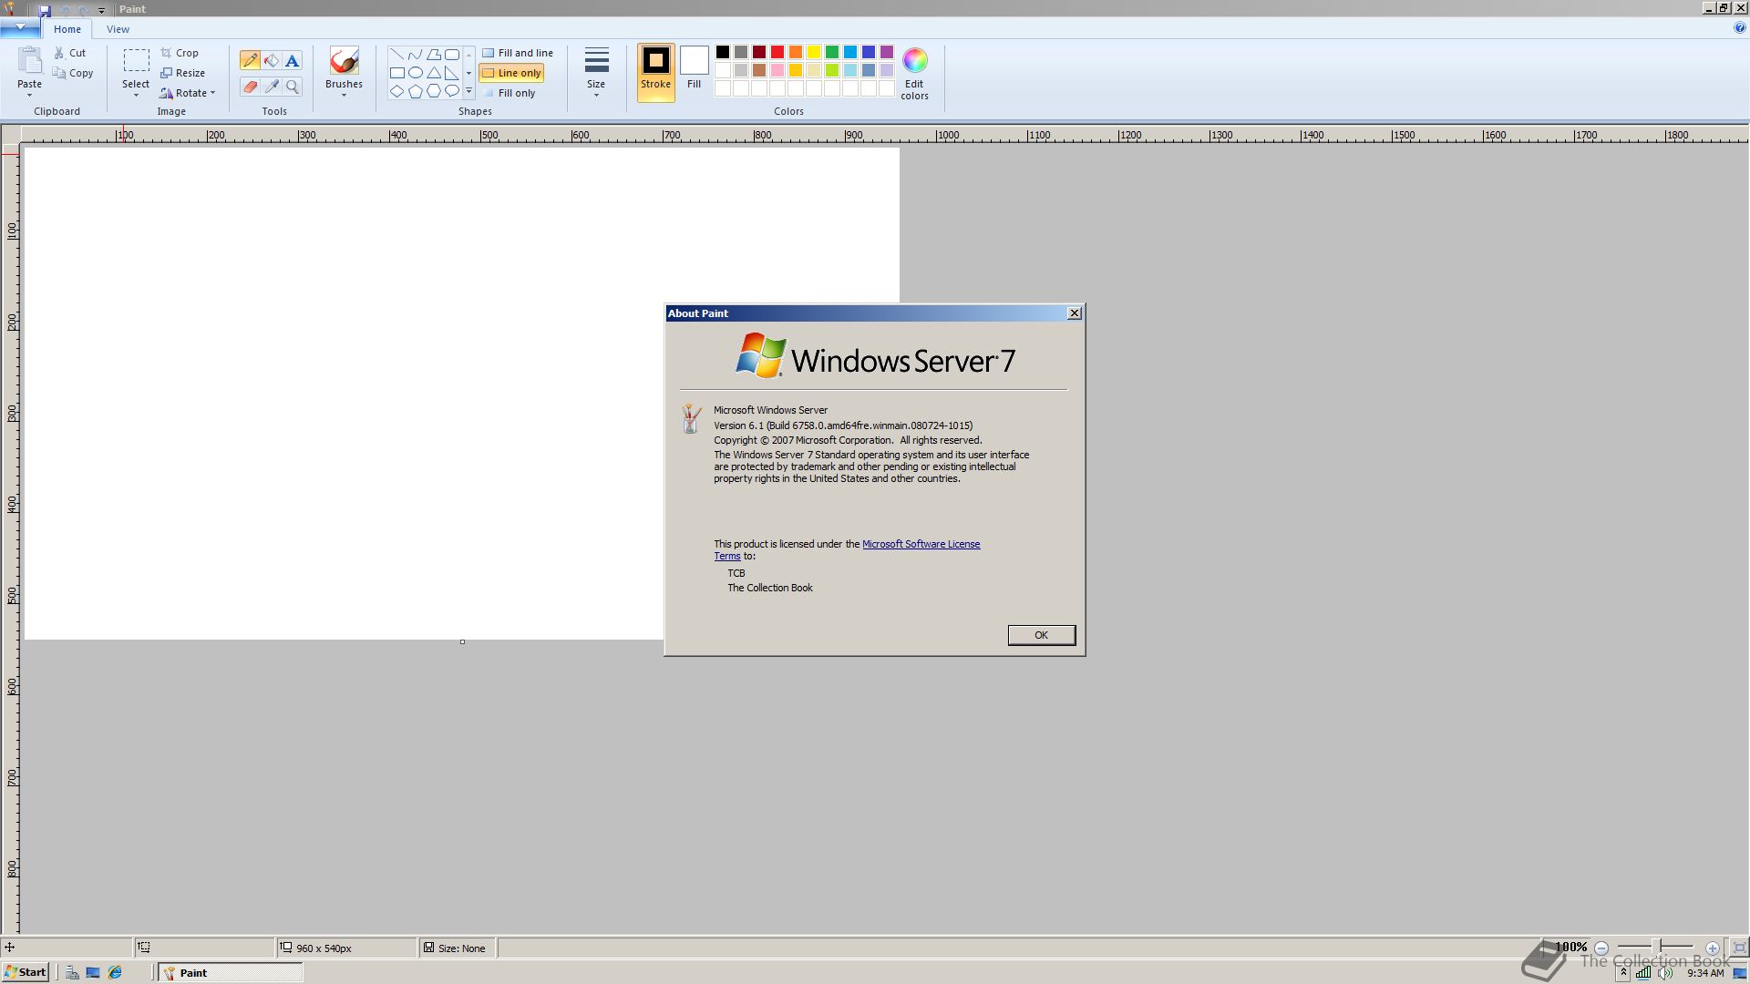Pick the Hexagon shape

434,91
